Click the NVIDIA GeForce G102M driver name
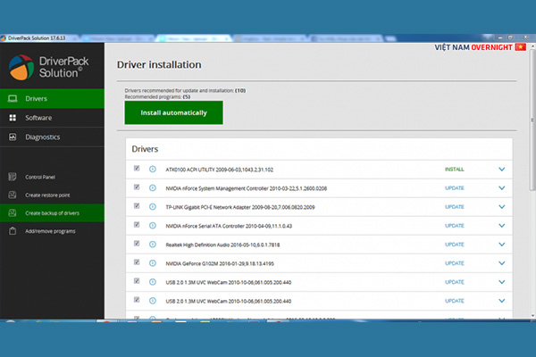Image resolution: width=536 pixels, height=357 pixels. 220,263
